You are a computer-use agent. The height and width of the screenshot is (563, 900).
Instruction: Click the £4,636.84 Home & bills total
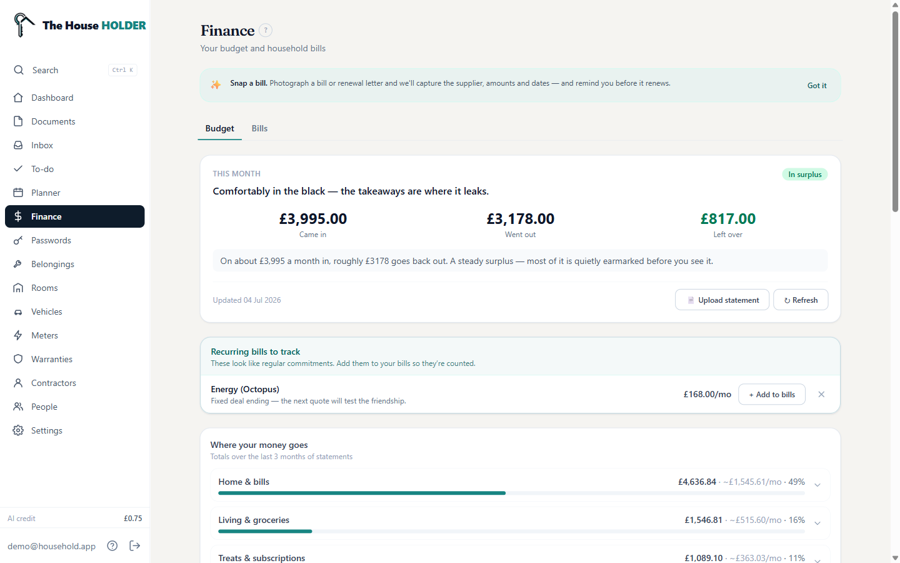697,482
